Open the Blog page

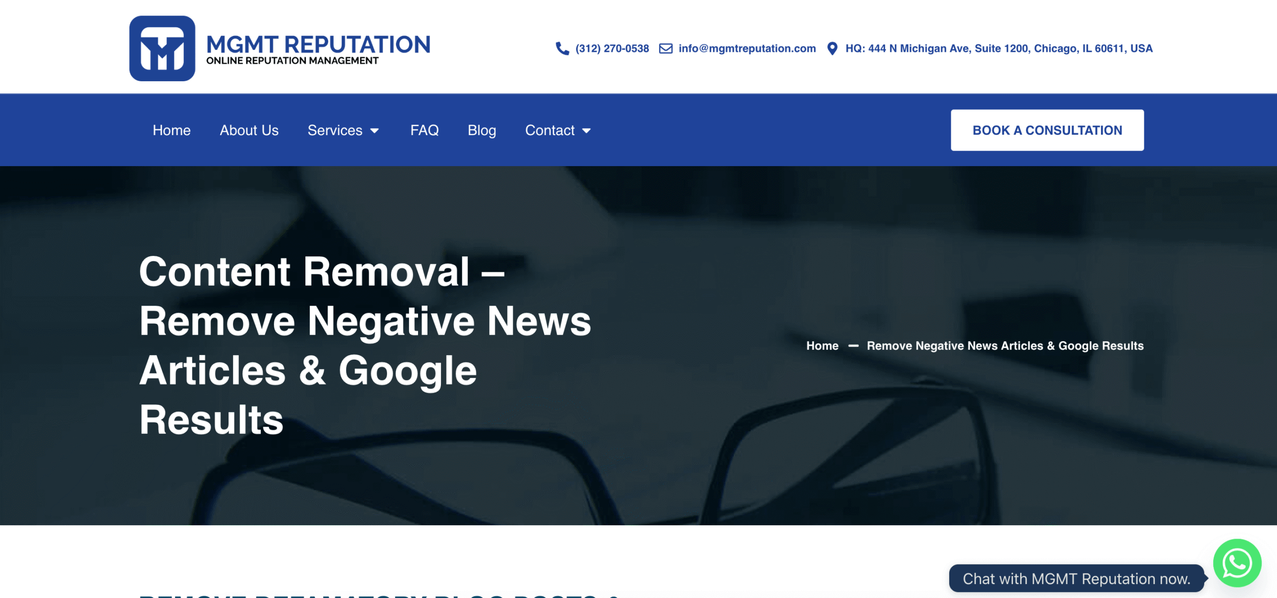coord(481,130)
